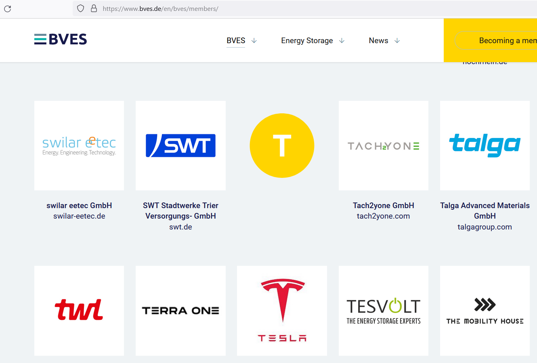Open the News menu item
This screenshot has height=363, width=537.
pyautogui.click(x=378, y=40)
